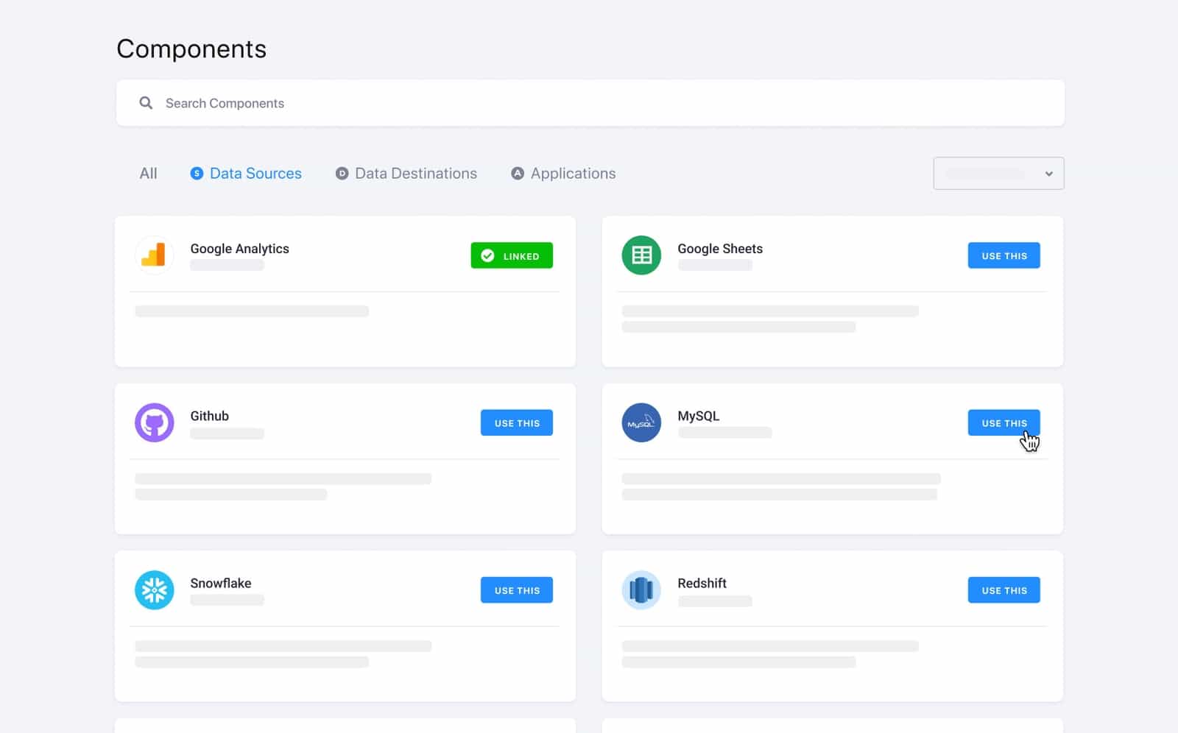Viewport: 1178px width, 733px height.
Task: Click the Google Analytics icon
Action: tap(154, 255)
